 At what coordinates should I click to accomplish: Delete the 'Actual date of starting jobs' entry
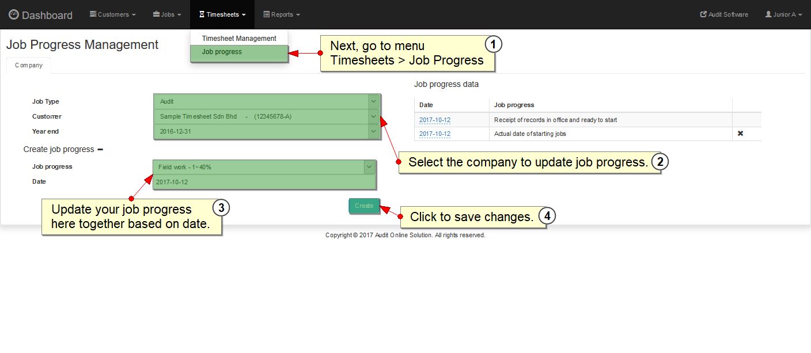click(x=741, y=134)
